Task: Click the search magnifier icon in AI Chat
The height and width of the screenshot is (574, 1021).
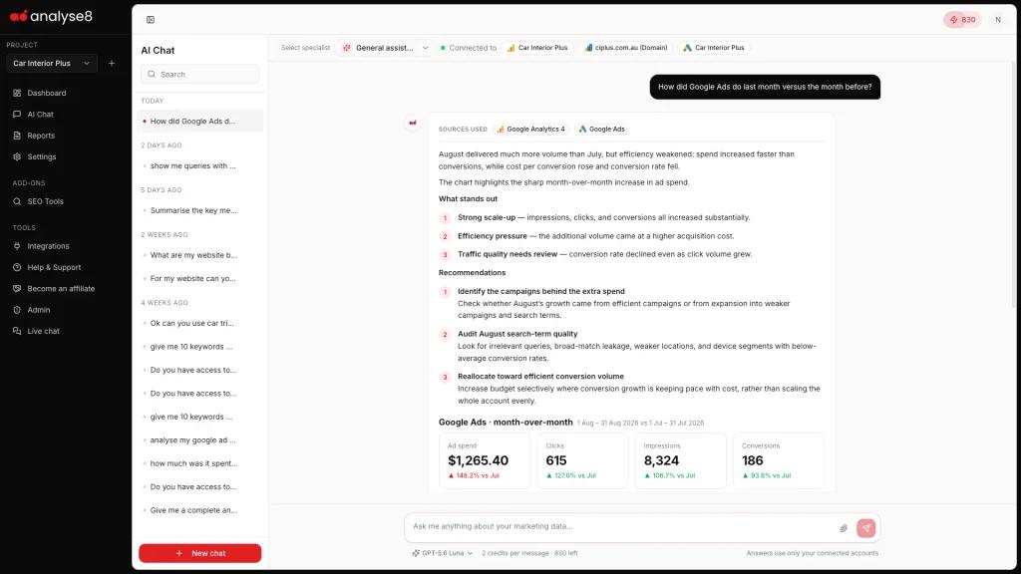Action: [152, 74]
